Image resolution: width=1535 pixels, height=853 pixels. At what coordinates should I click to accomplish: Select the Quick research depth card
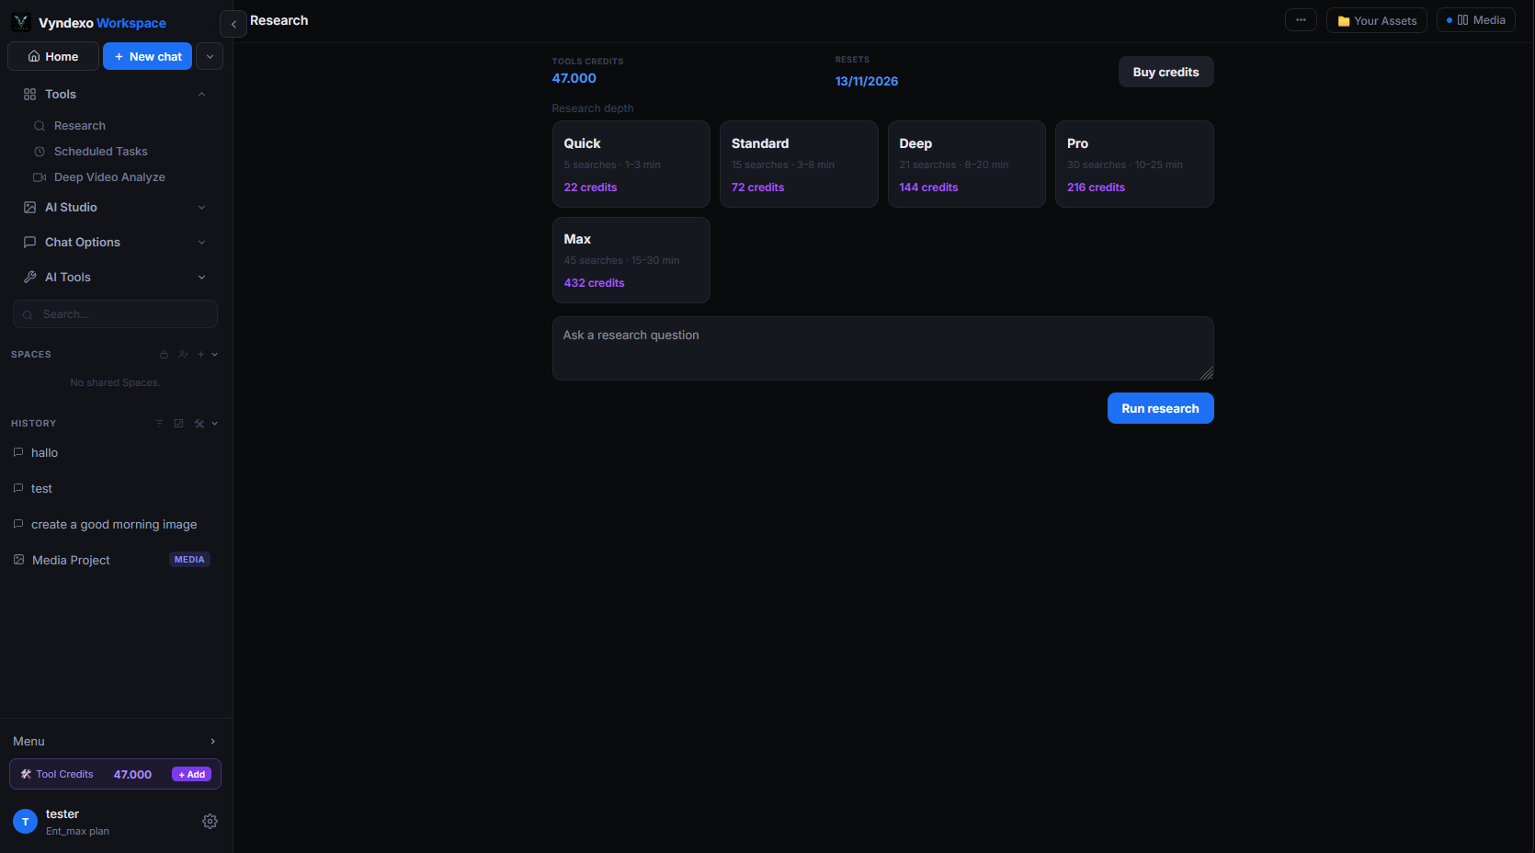tap(631, 164)
